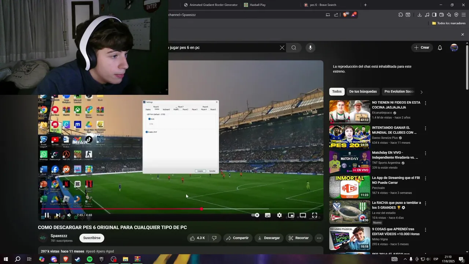Open the hashtag #pes6 link
469x264 pixels.
coord(91,252)
